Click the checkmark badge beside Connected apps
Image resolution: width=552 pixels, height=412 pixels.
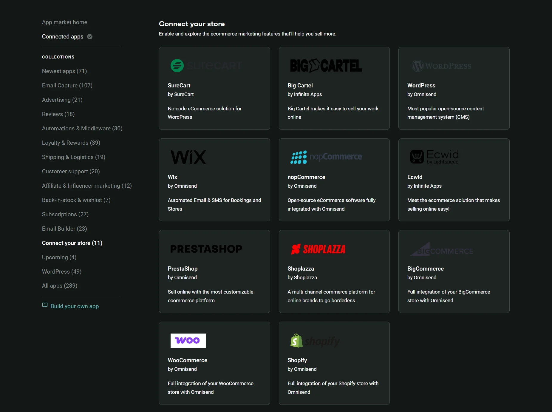90,37
